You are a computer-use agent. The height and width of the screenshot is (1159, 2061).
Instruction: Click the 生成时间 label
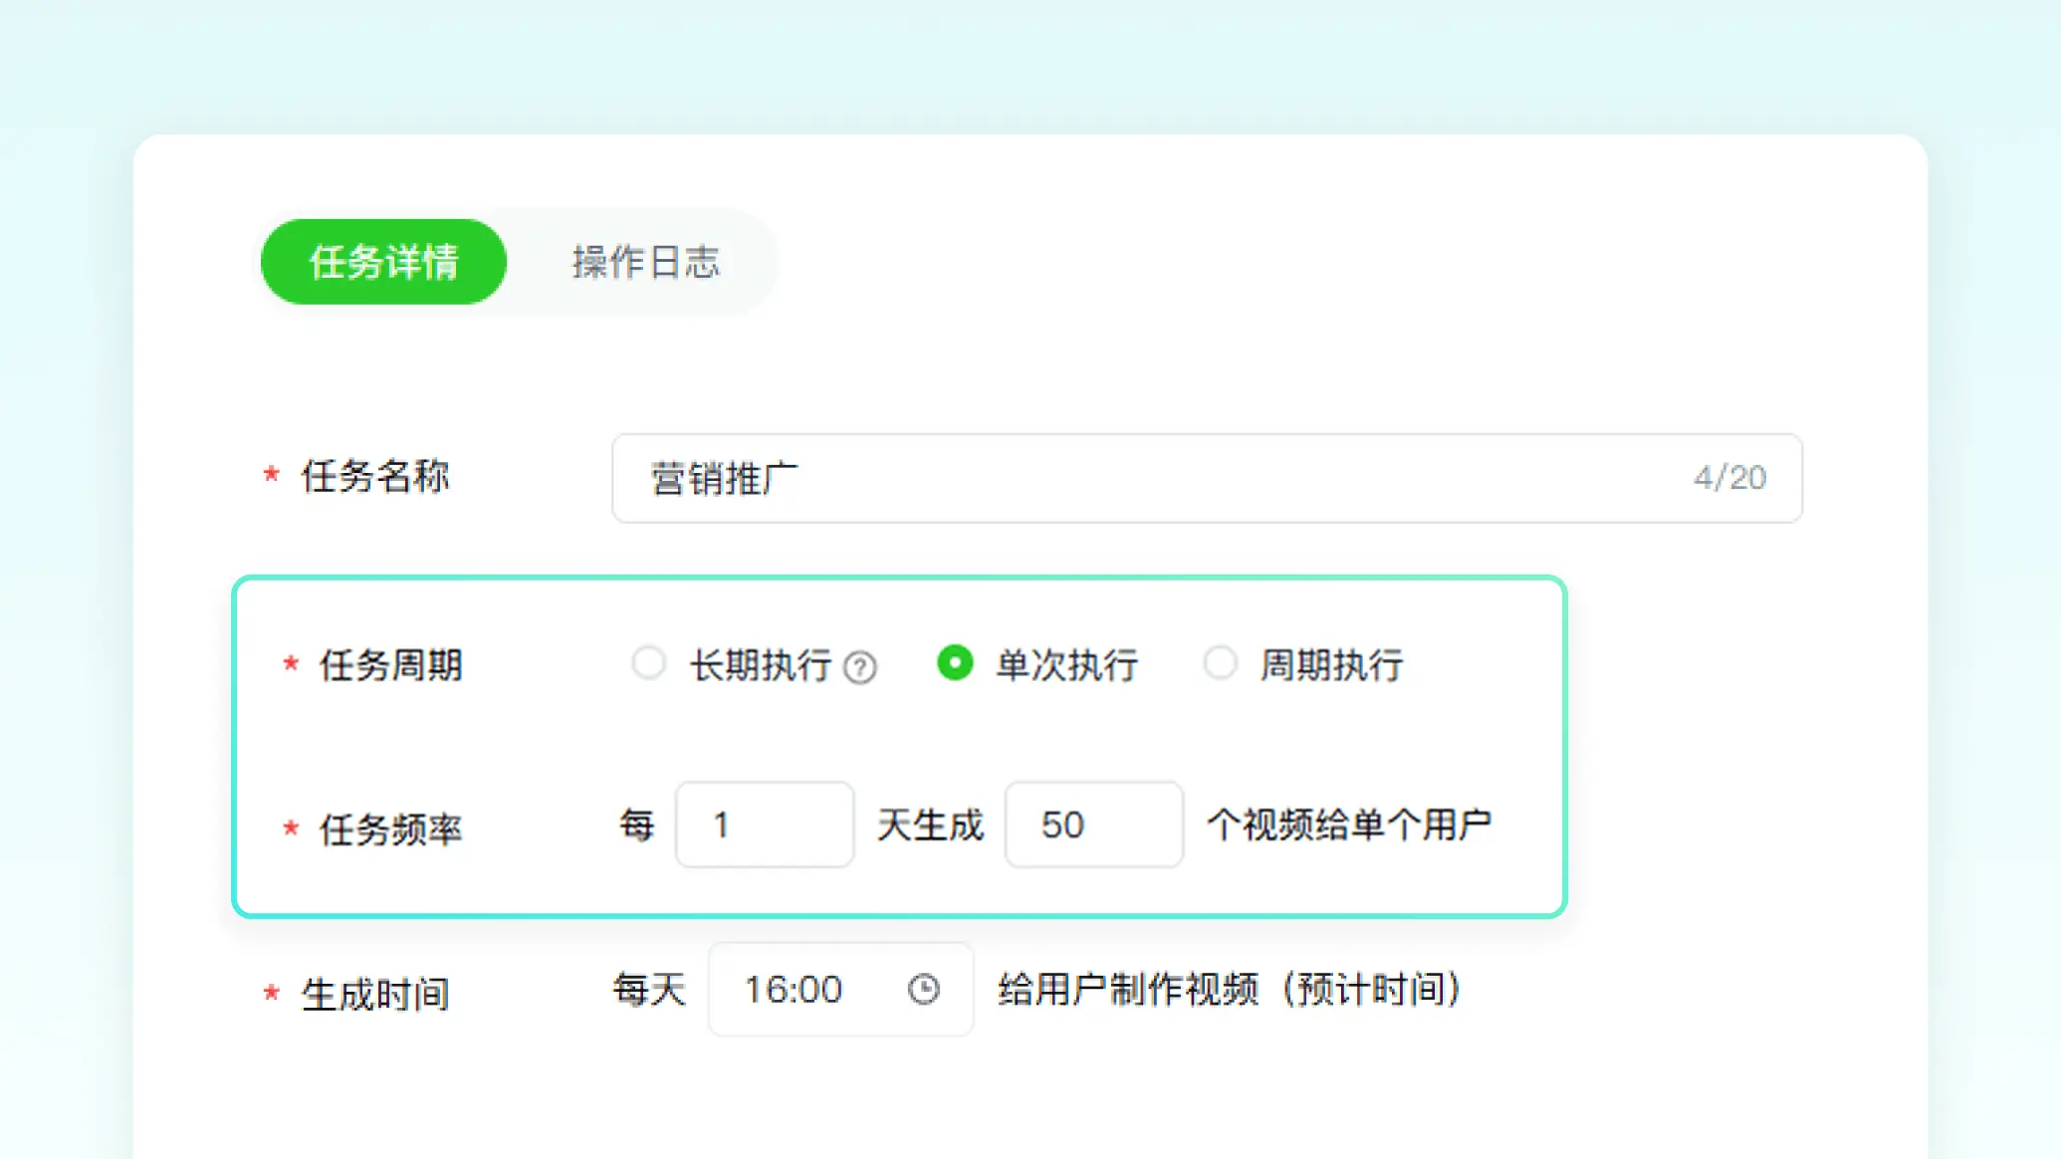tap(375, 994)
